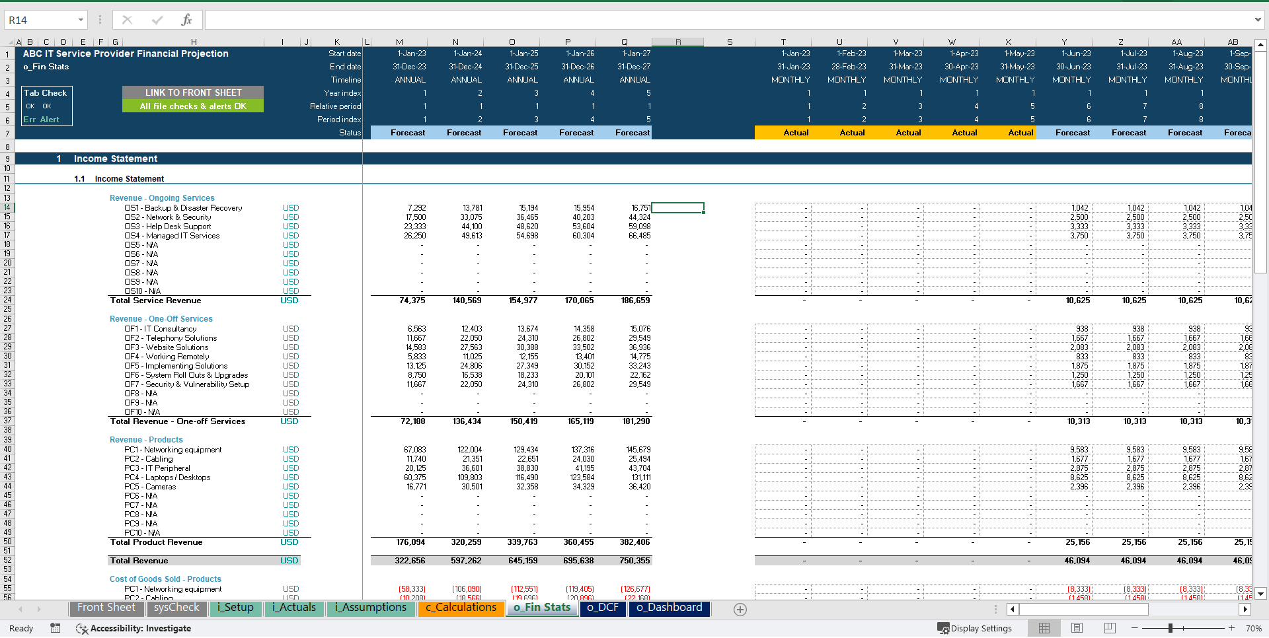Switch to the o_DCF sheet
Image resolution: width=1269 pixels, height=638 pixels.
pos(603,608)
